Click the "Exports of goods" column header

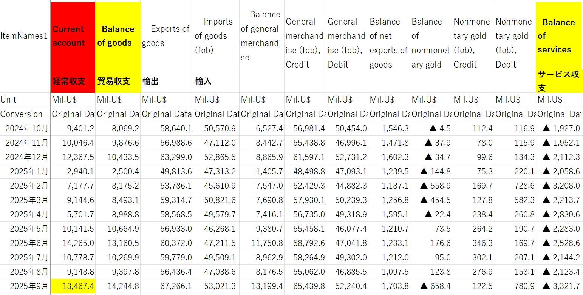(166, 36)
